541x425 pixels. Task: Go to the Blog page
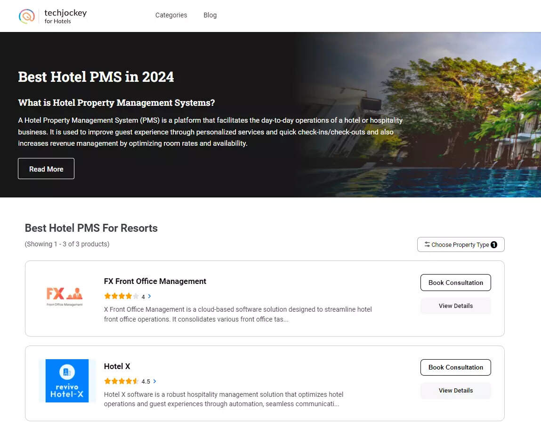point(210,15)
